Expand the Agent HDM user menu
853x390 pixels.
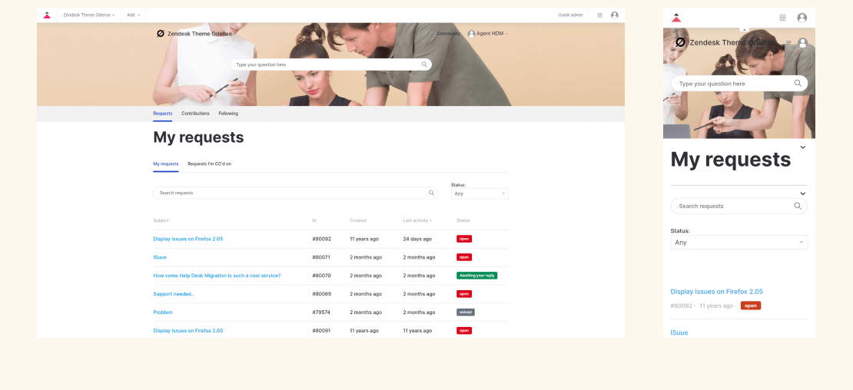pyautogui.click(x=488, y=34)
